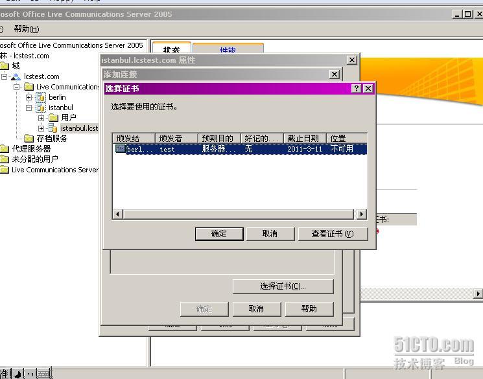Click the test issuer cell
The height and width of the screenshot is (379, 483).
tap(167, 150)
